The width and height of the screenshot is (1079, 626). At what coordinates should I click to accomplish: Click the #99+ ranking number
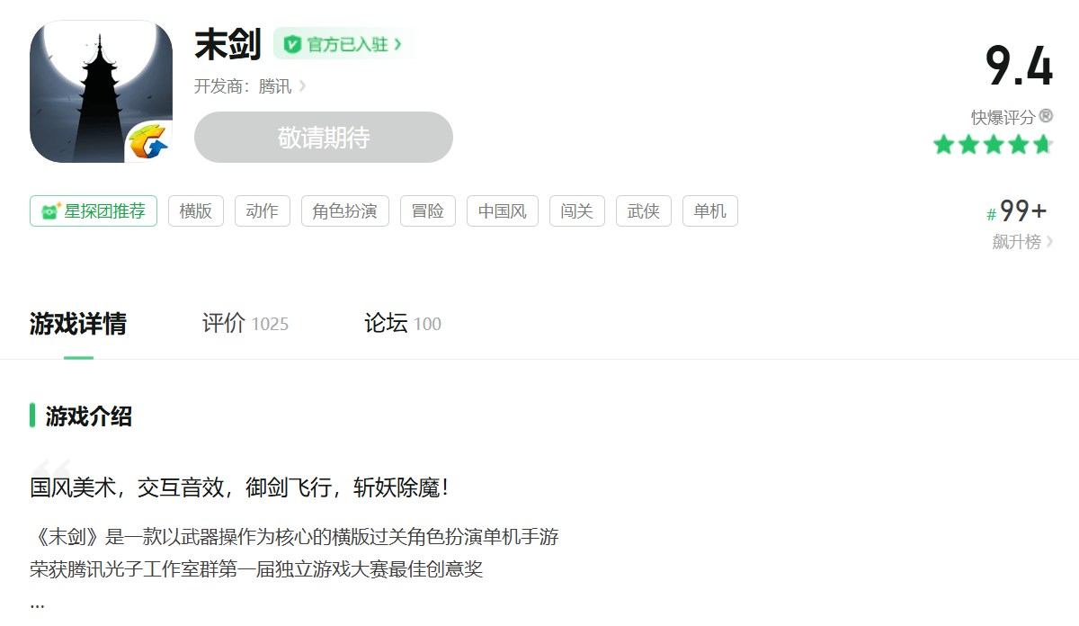(1017, 211)
